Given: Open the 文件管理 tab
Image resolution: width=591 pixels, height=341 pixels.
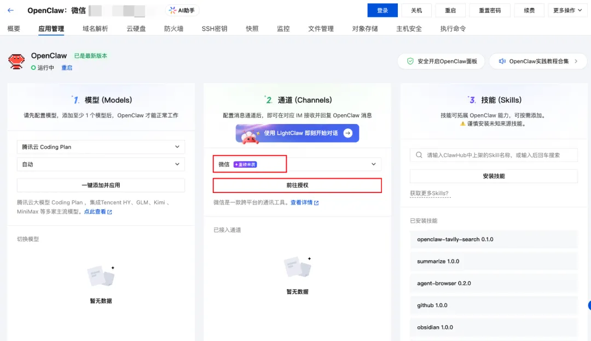Looking at the screenshot, I should tap(321, 28).
